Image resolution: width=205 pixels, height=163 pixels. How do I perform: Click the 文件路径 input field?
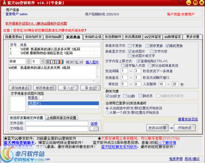click(x=57, y=129)
